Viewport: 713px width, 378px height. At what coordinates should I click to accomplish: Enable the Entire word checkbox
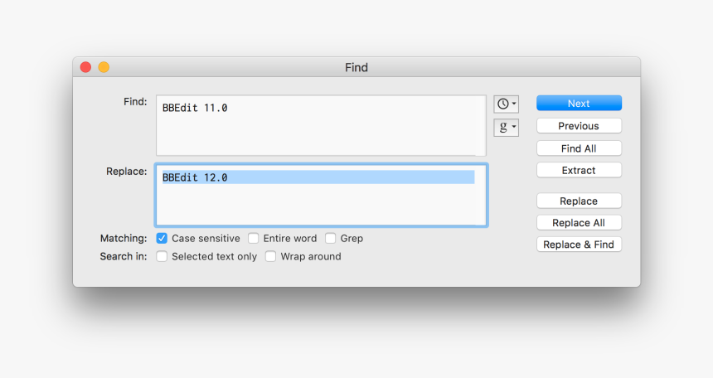(x=253, y=239)
